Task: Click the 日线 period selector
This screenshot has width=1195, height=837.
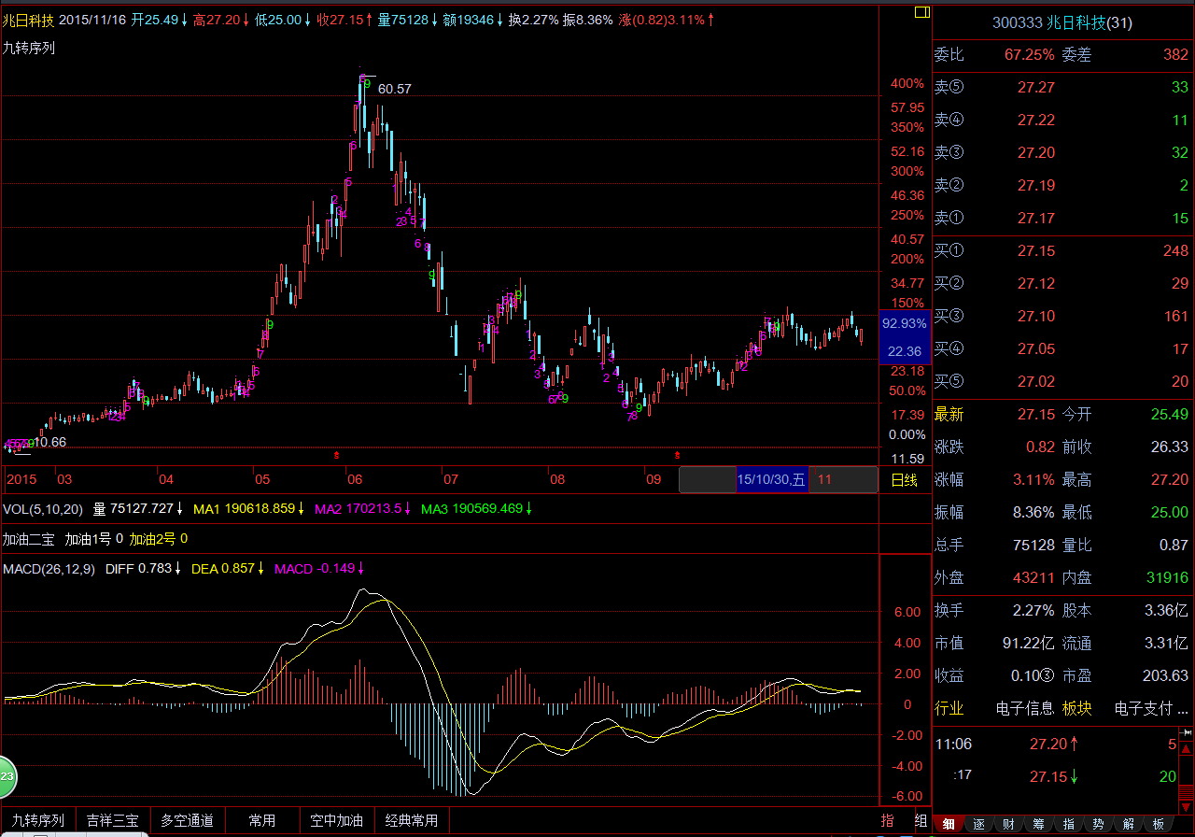Action: coord(904,480)
